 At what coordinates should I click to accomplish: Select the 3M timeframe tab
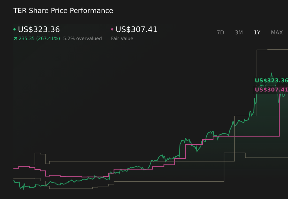[x=239, y=33]
